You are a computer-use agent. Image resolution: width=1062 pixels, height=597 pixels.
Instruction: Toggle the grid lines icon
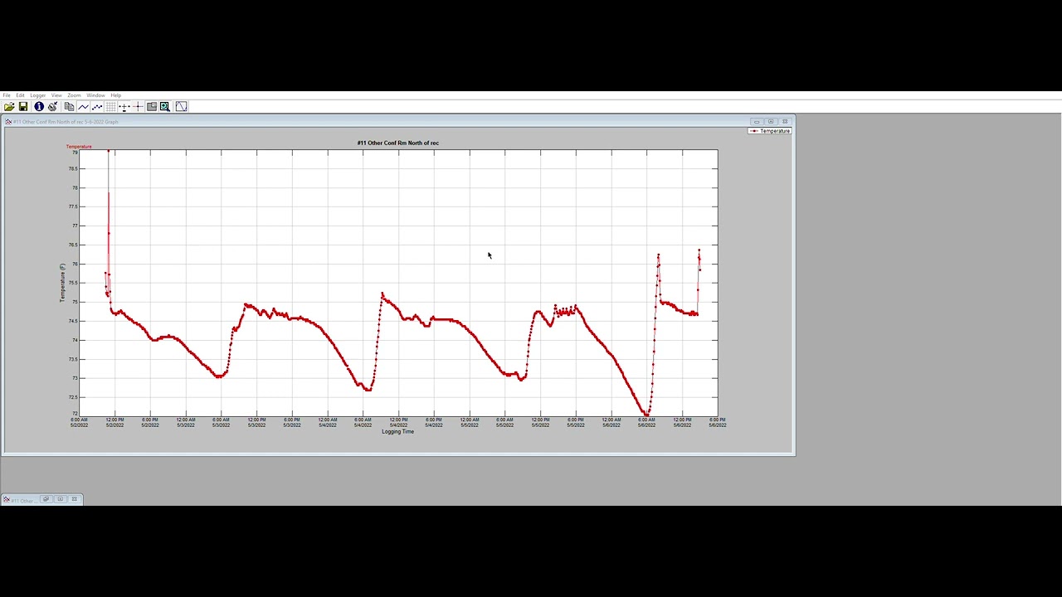click(110, 106)
